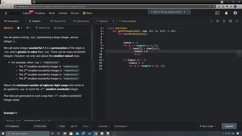The height and width of the screenshot is (136, 242).
Task: Open Microsoft Store from the taskbar
Action: click(71, 133)
